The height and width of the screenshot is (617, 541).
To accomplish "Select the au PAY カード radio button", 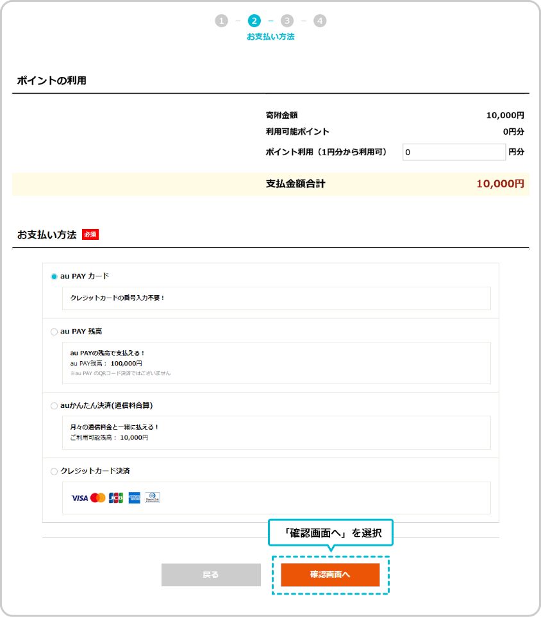I will click(x=54, y=276).
